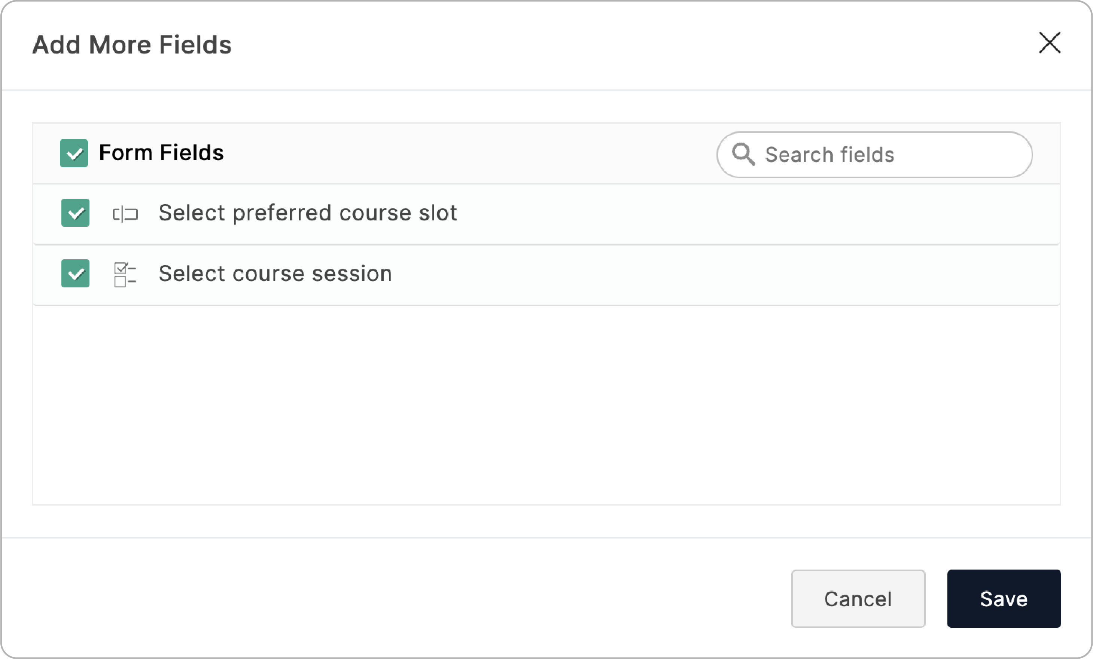1093x659 pixels.
Task: Click the empty area below the field list
Action: point(546,403)
